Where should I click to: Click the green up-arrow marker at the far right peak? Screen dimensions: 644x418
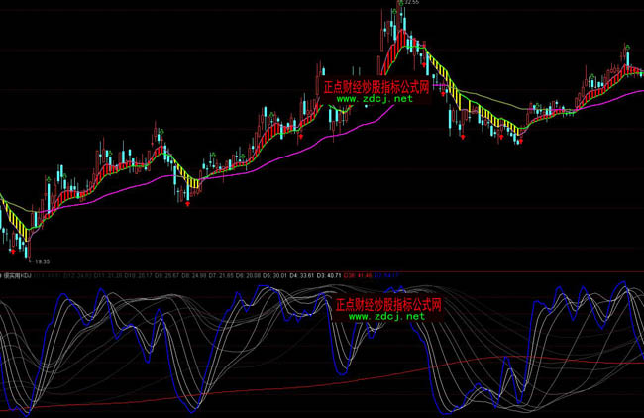pyautogui.click(x=625, y=45)
